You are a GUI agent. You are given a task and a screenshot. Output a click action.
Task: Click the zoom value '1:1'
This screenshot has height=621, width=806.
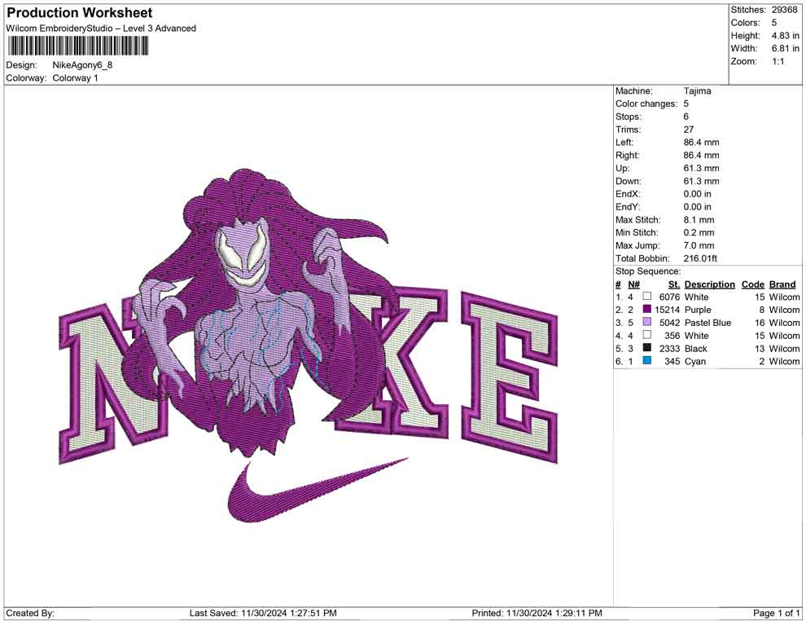[x=778, y=61]
